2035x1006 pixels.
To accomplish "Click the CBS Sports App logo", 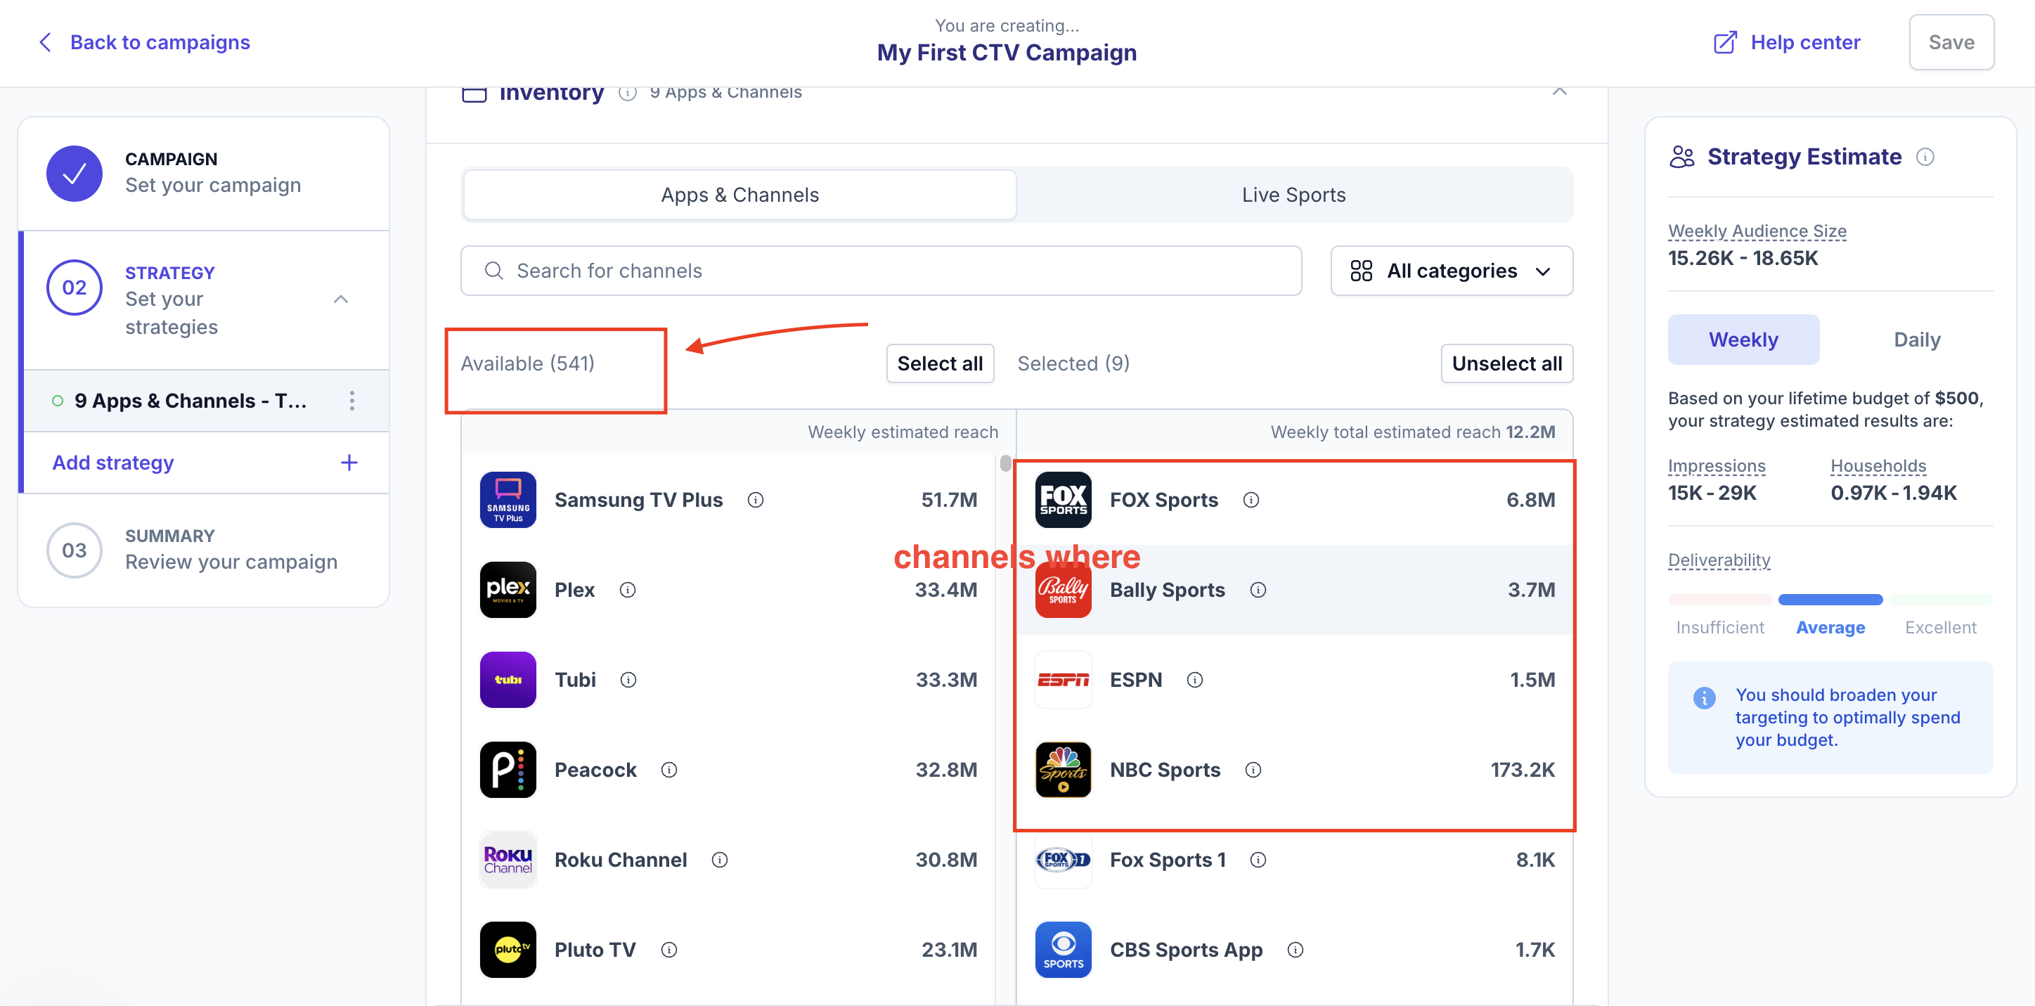I will click(x=1064, y=950).
